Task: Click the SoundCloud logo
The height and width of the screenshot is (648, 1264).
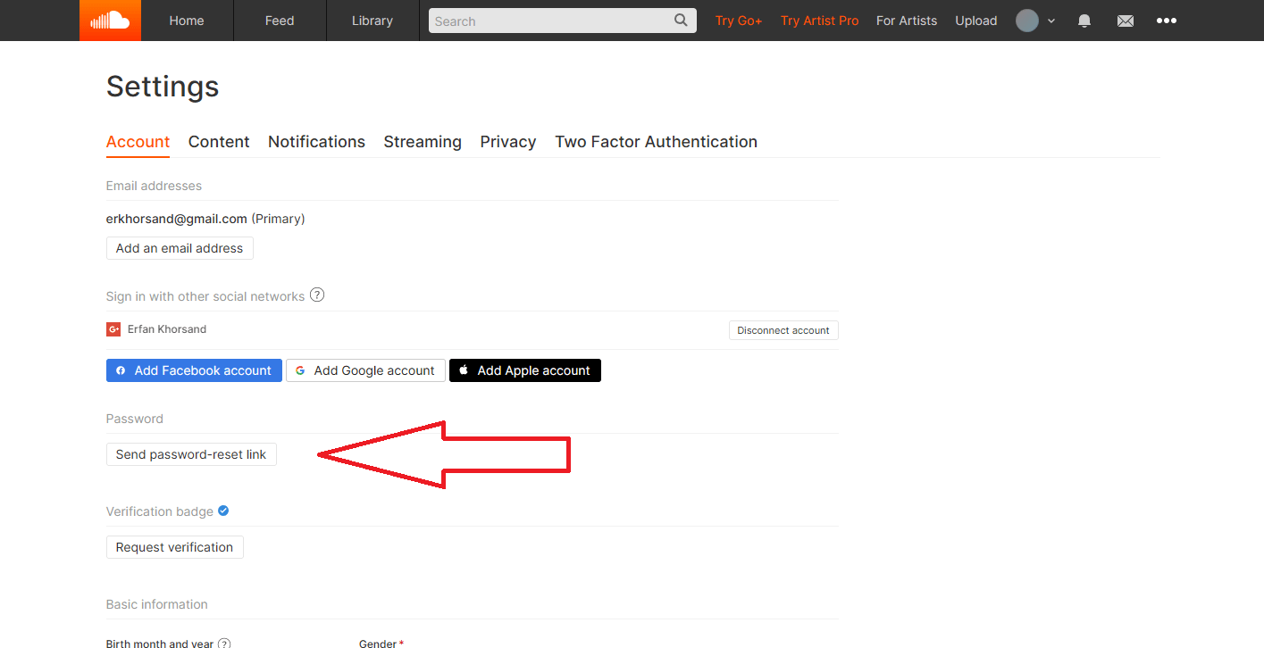Action: pos(110,21)
